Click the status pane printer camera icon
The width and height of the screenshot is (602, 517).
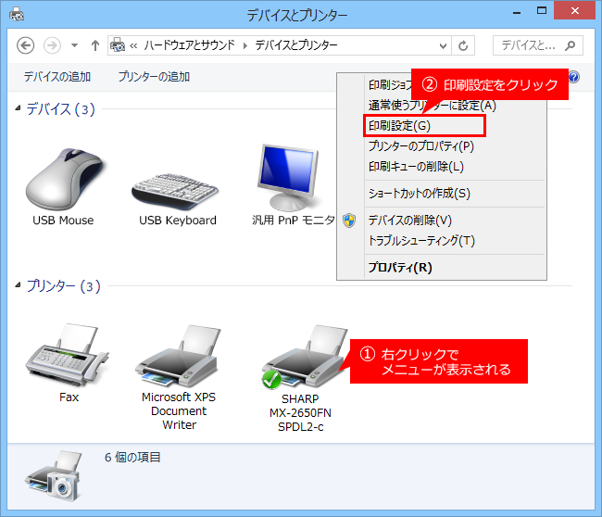click(54, 476)
